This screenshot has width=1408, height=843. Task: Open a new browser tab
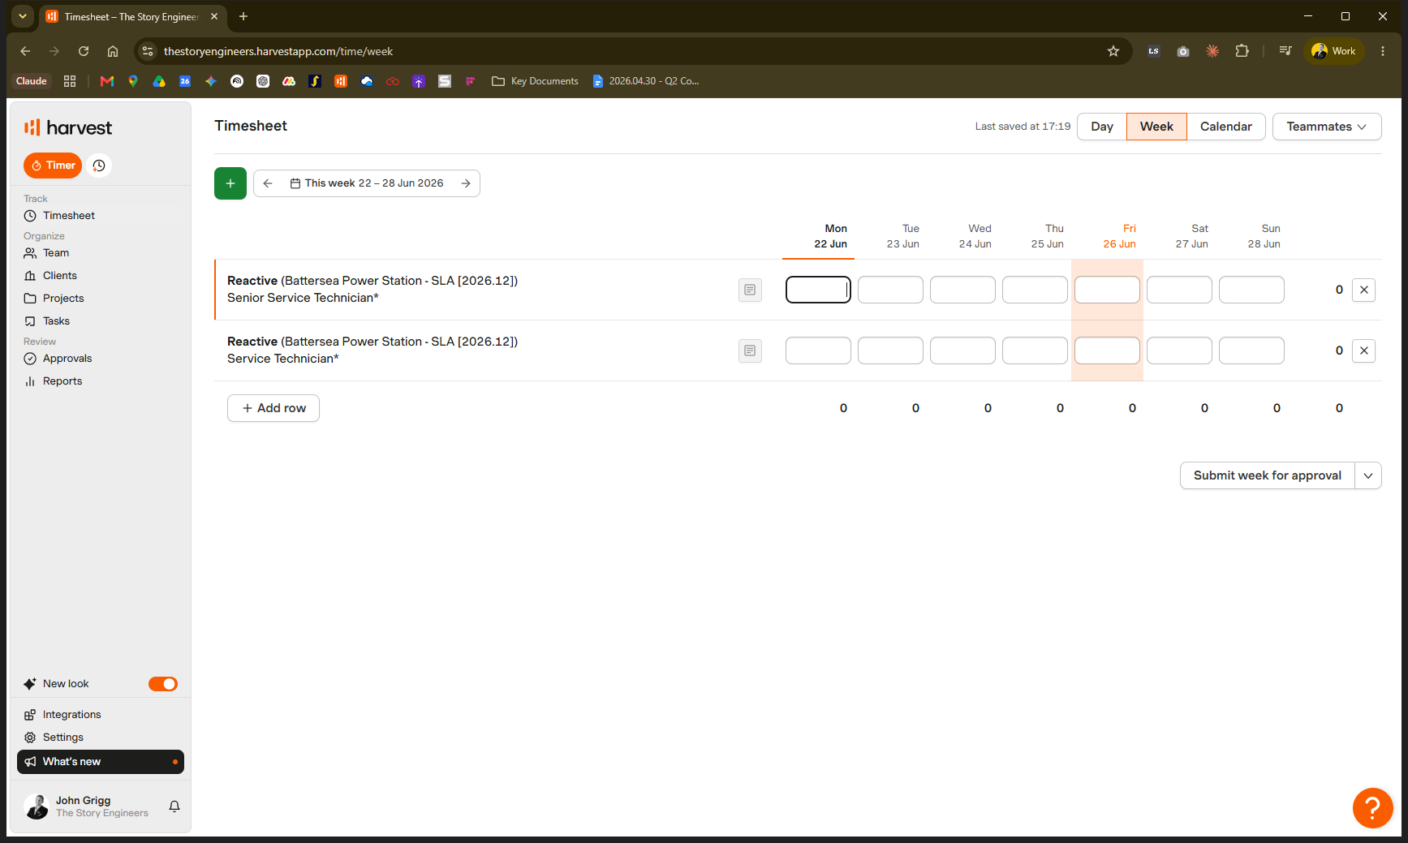coord(243,16)
